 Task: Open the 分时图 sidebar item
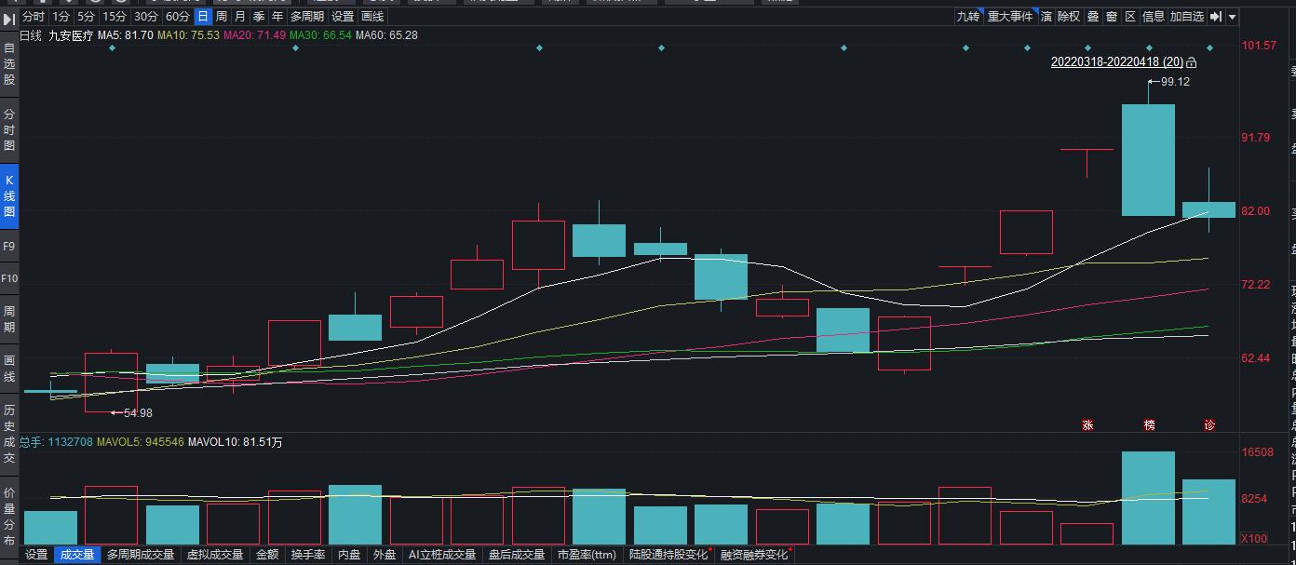pos(9,129)
